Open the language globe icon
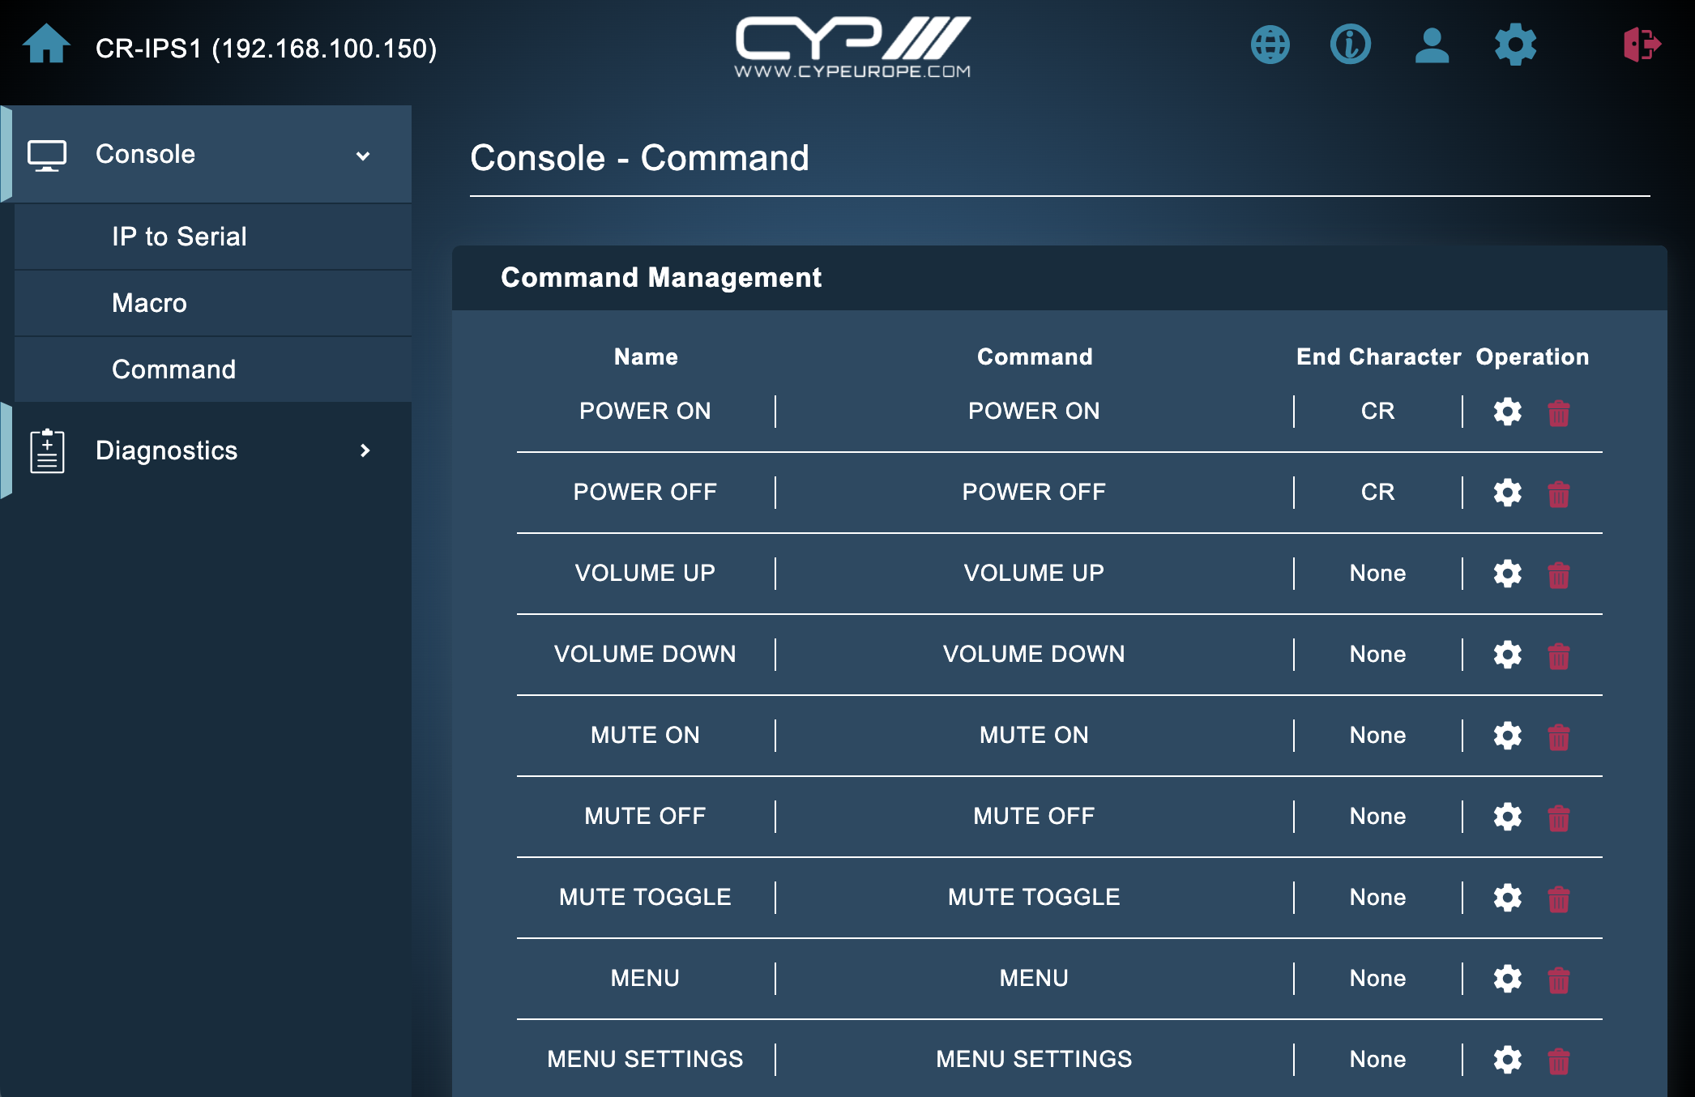1695x1097 pixels. click(x=1270, y=45)
